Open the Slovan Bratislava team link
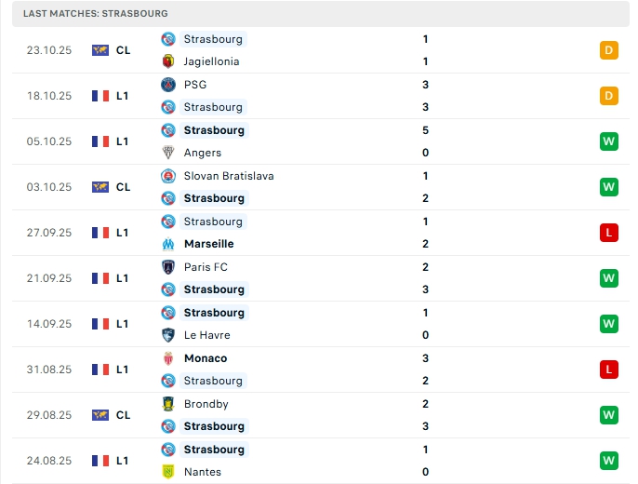638x484 pixels. 229,176
